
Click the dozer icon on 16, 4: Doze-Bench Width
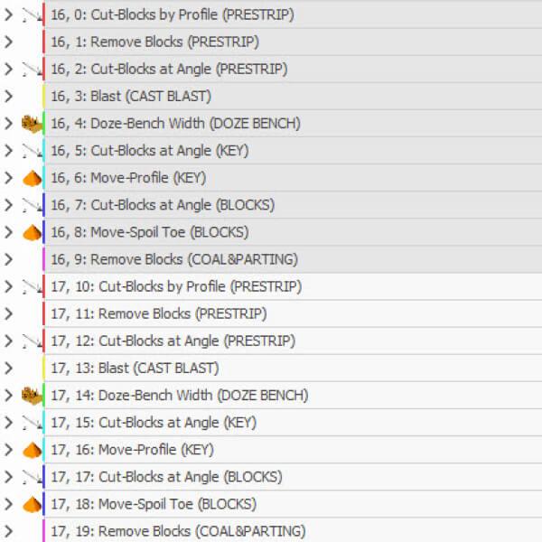pyautogui.click(x=31, y=124)
